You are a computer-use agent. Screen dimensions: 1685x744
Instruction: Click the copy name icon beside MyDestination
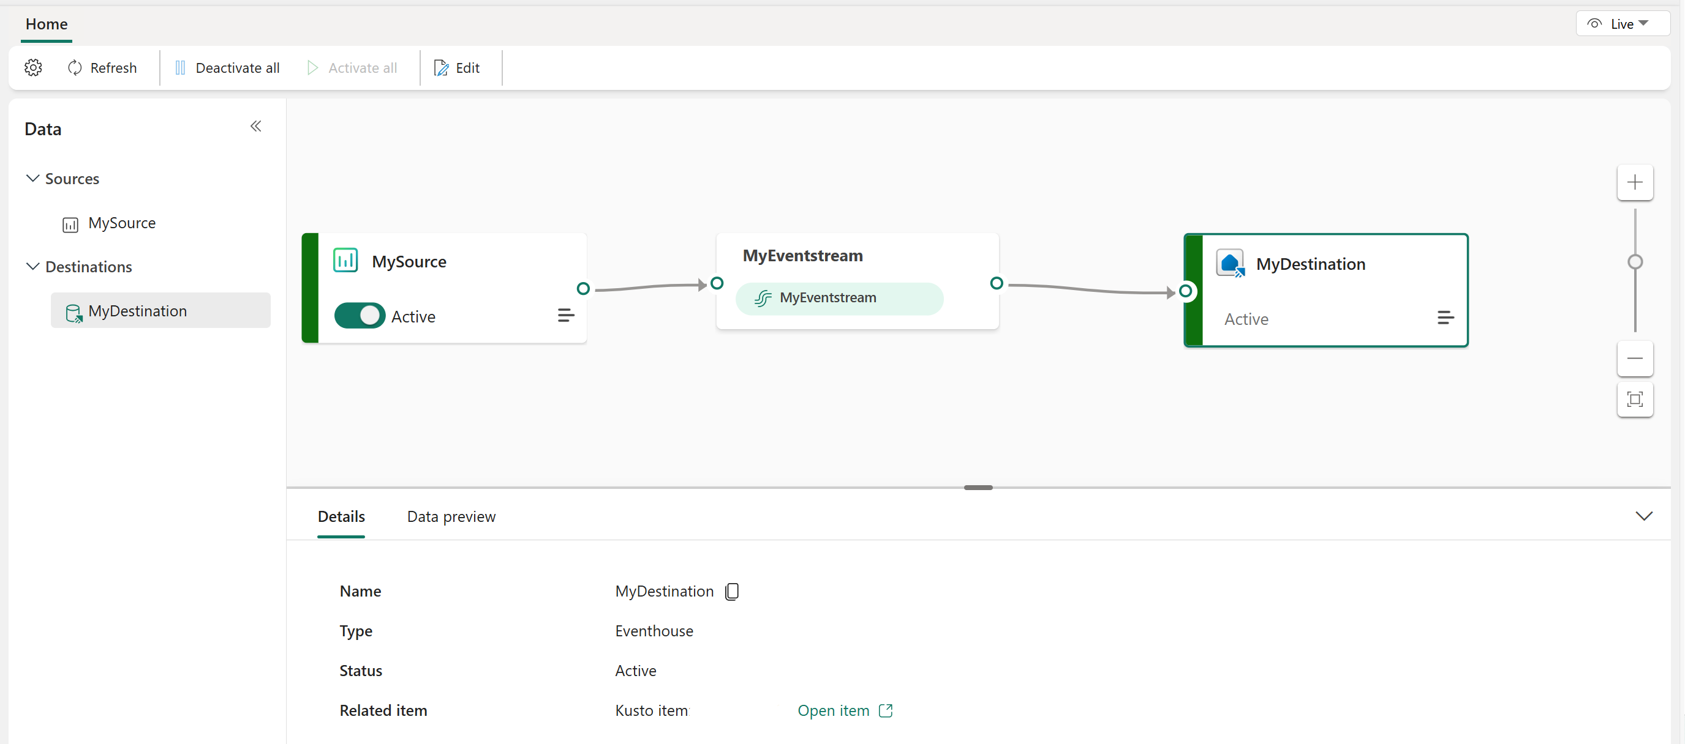(x=732, y=591)
